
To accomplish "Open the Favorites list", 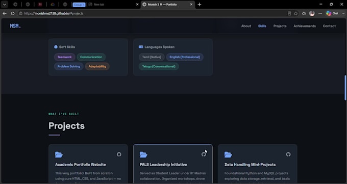I will coord(304,13).
